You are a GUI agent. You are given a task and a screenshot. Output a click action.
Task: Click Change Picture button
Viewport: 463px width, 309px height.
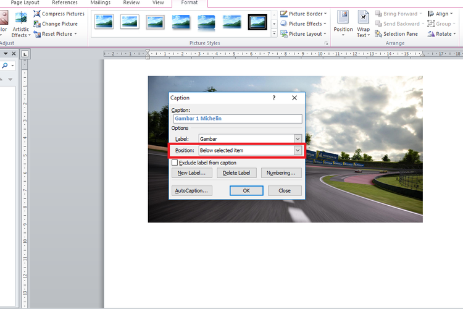click(x=56, y=23)
